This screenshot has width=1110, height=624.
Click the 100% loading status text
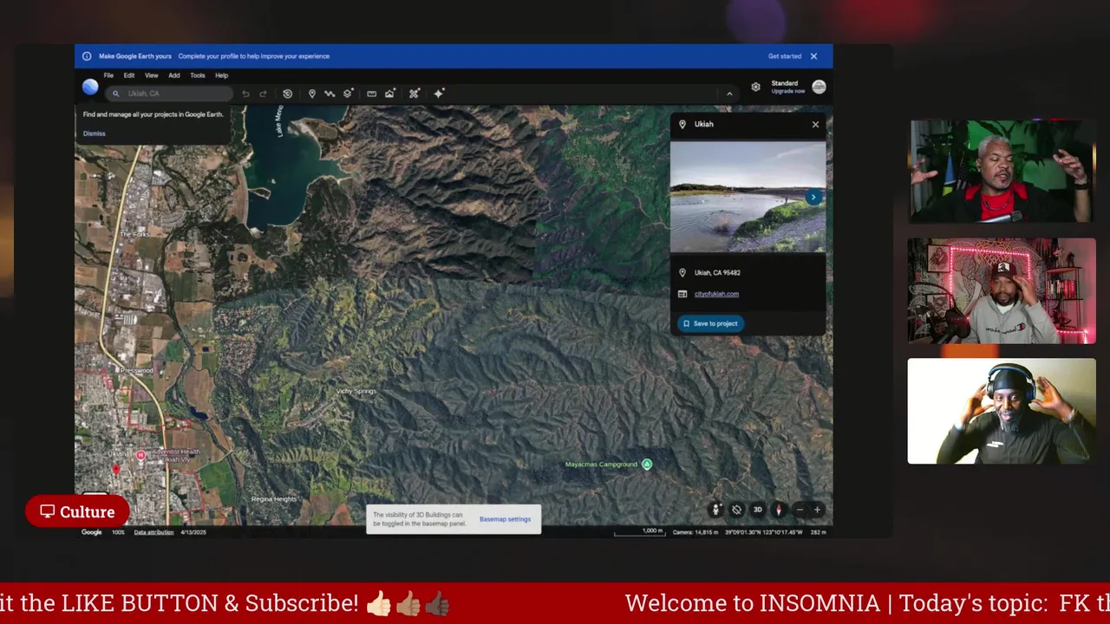pos(118,532)
